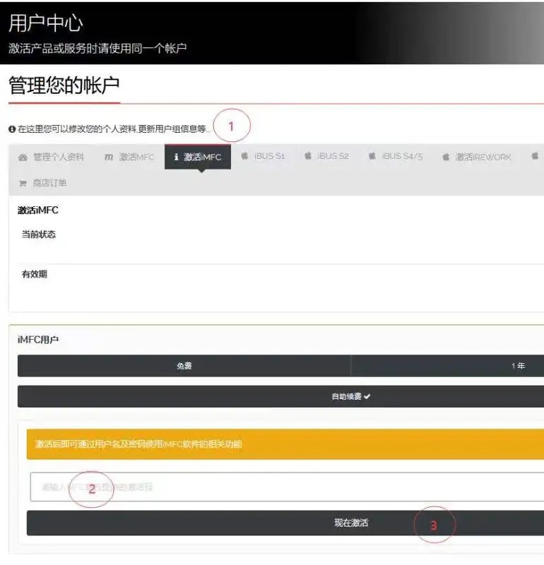Click the 当前状态 label
This screenshot has height=565, width=544.
(x=39, y=234)
